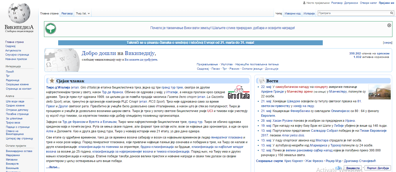
Task: Close the Wiki Loves Earth banner
Action: [x=389, y=25]
